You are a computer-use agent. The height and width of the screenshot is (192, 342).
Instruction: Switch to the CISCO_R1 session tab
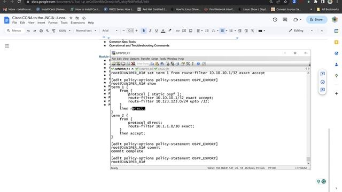pyautogui.click(x=161, y=69)
